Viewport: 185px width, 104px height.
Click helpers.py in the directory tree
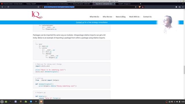point(53,57)
